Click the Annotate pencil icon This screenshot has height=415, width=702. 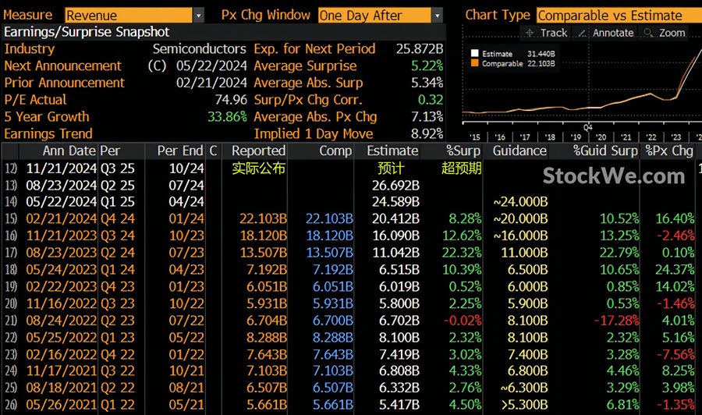coord(582,33)
